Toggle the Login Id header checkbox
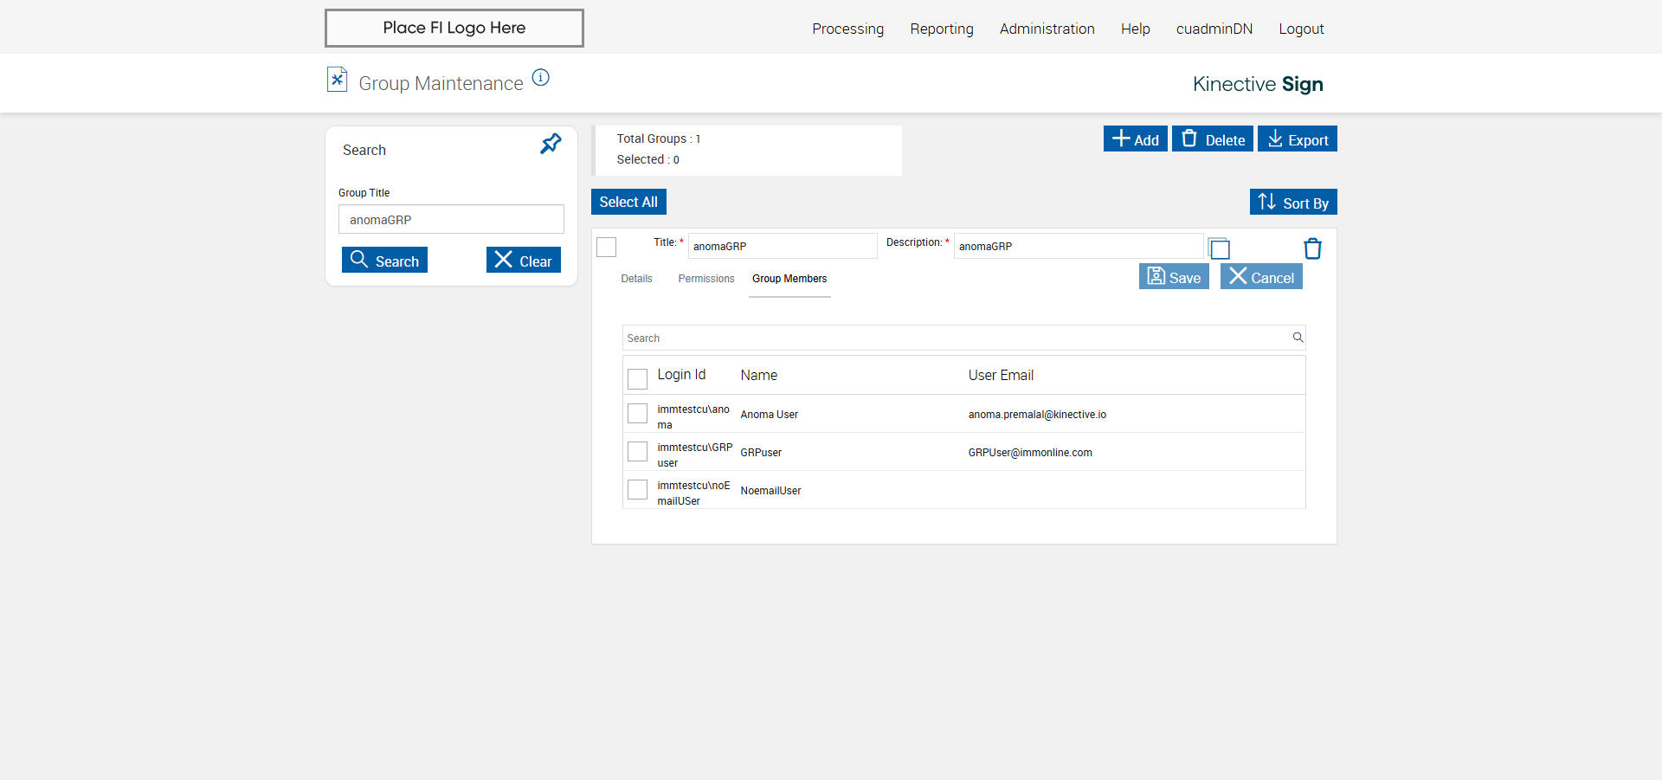 point(637,378)
